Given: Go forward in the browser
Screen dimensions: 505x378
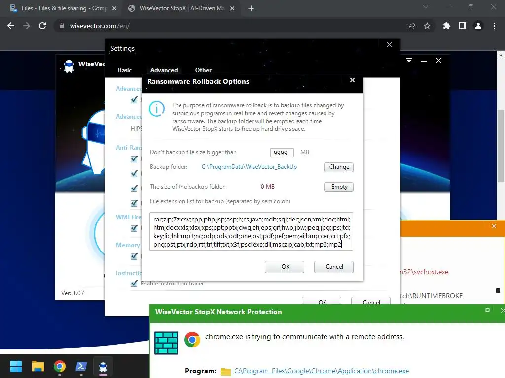Looking at the screenshot, I should [x=27, y=26].
